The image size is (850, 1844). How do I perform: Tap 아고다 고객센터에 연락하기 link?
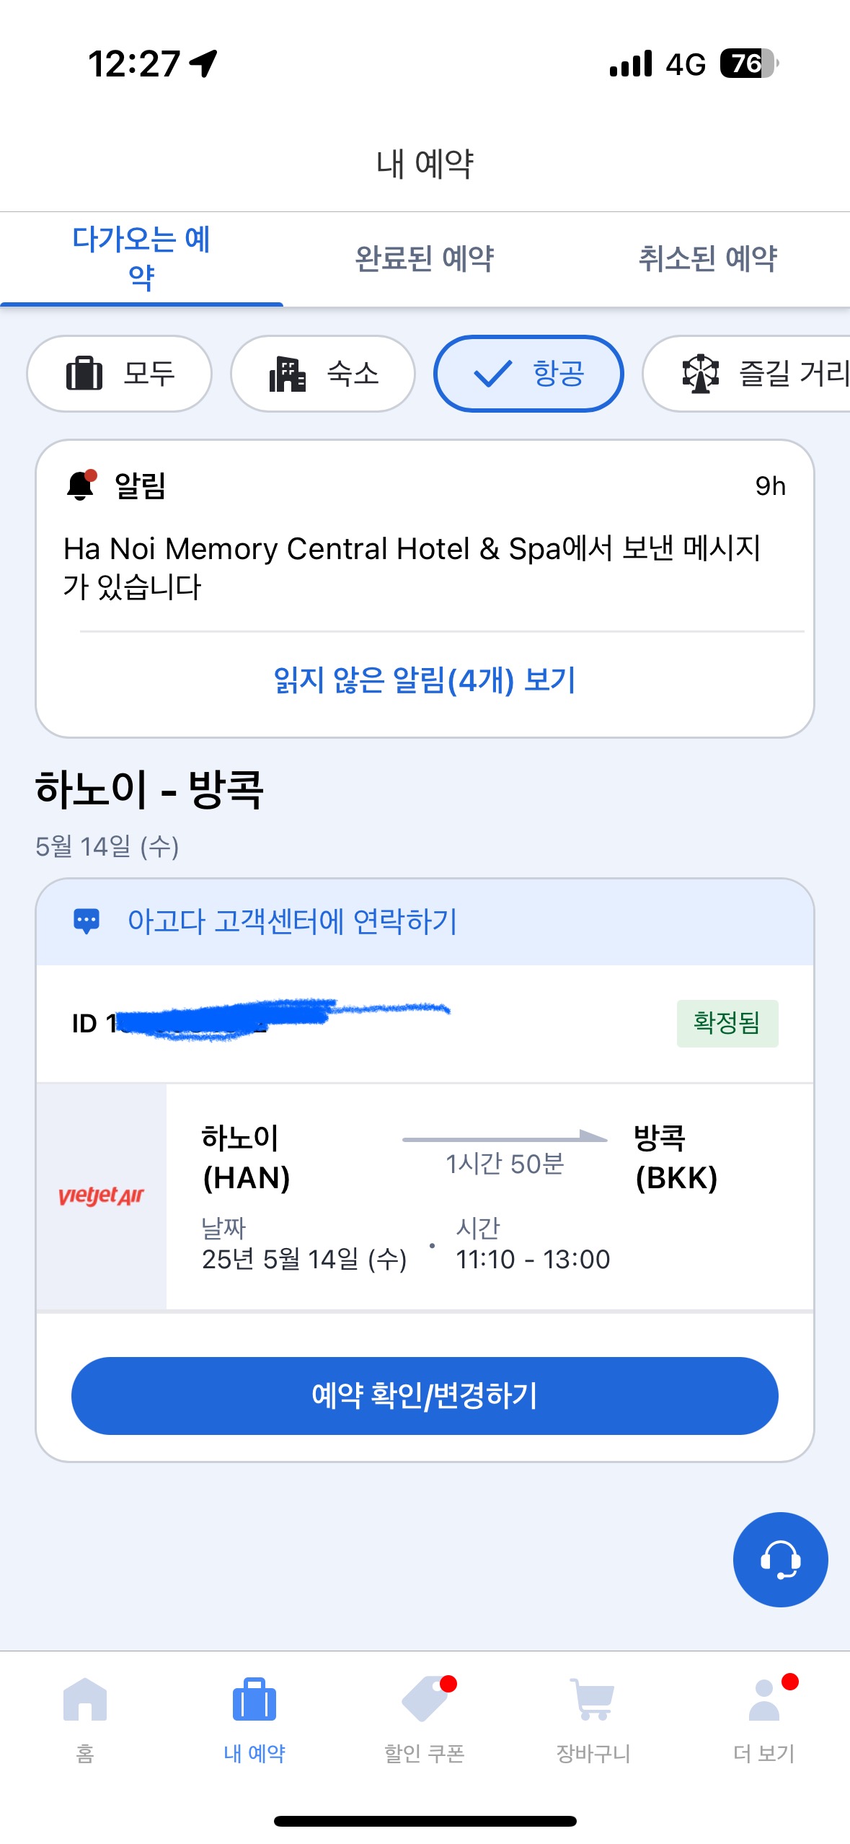[292, 921]
